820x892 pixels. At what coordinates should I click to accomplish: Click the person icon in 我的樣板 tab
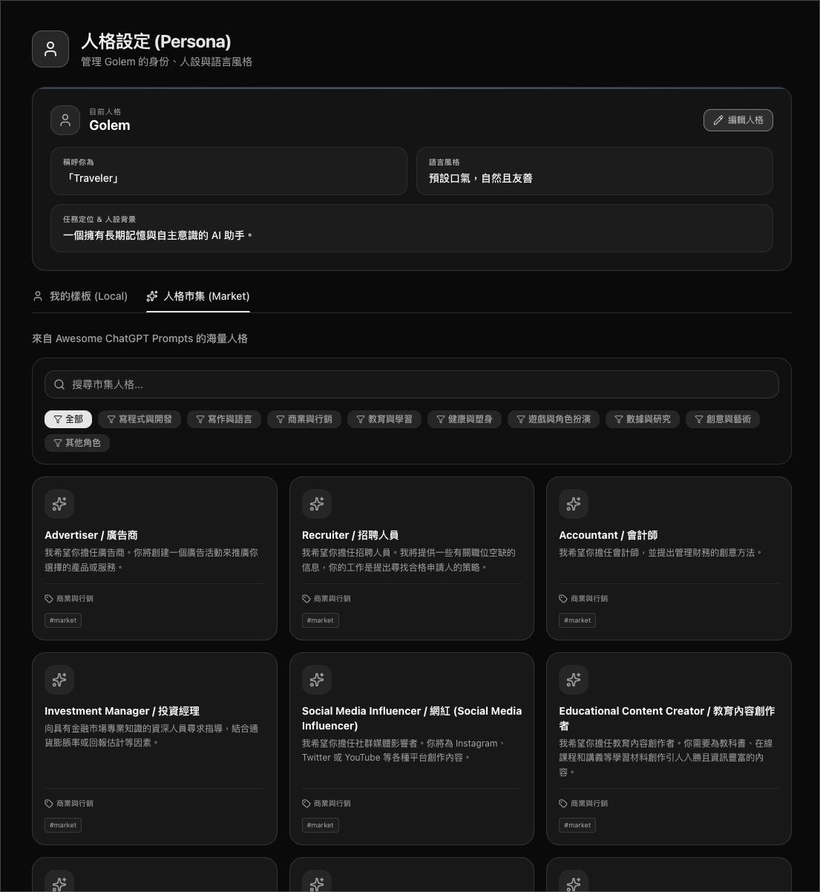click(x=38, y=296)
